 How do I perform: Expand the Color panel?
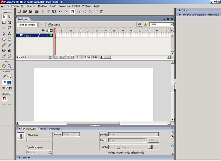point(184,10)
